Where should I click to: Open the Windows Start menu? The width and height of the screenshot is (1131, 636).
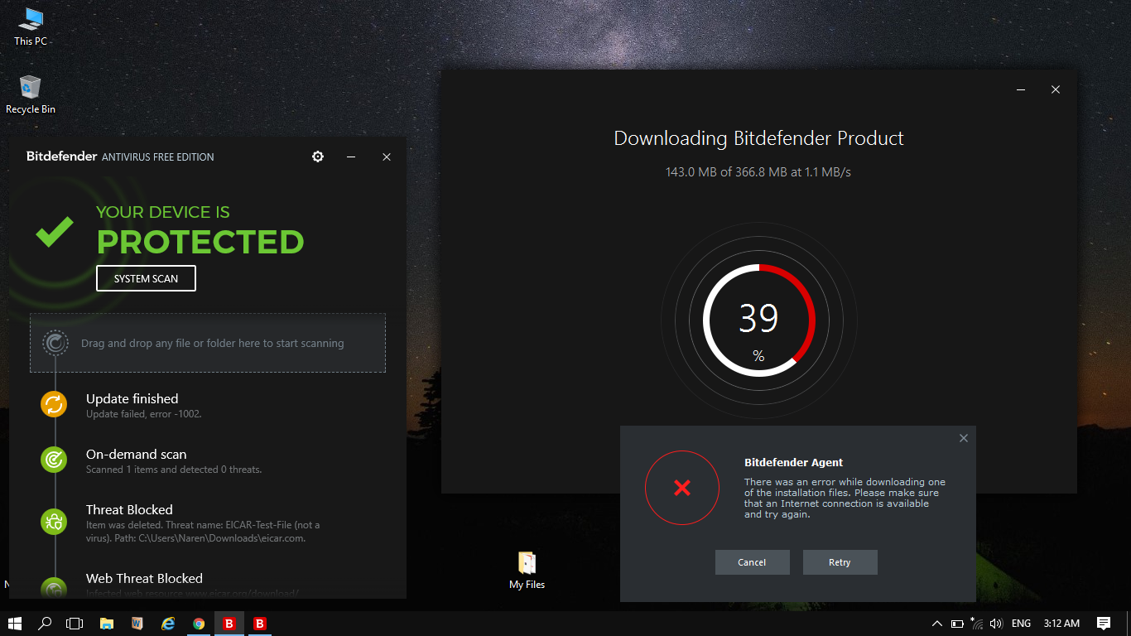(x=15, y=624)
